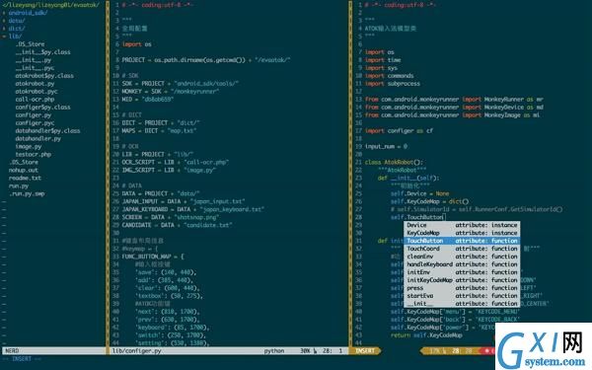Expand the data/ directory node
592x370 pixels.
(x=17, y=21)
